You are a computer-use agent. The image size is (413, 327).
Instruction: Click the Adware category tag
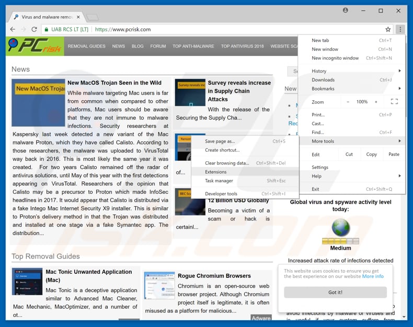(261, 318)
